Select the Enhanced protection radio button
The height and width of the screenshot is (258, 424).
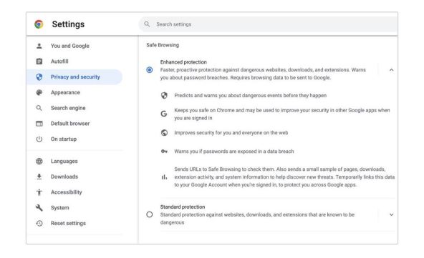point(150,70)
